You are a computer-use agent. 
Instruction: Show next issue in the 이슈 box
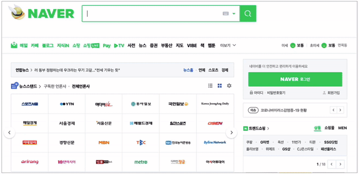point(341,110)
